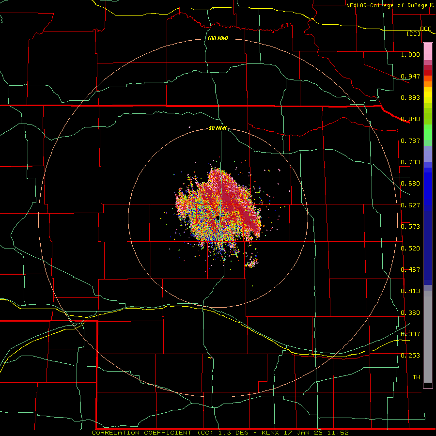Screen dimensions: 436x436
Task: Click the 1.000 scale value
Action: (410, 54)
